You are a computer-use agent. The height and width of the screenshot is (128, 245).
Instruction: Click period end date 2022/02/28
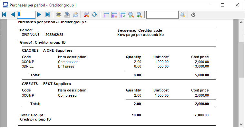click(x=54, y=35)
